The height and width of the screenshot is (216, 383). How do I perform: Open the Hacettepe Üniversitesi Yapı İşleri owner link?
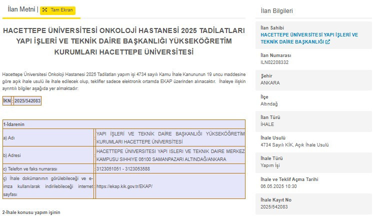(x=309, y=38)
